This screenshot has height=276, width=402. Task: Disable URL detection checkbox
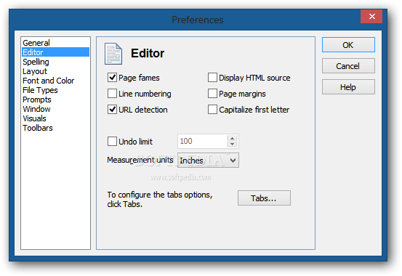click(x=112, y=110)
